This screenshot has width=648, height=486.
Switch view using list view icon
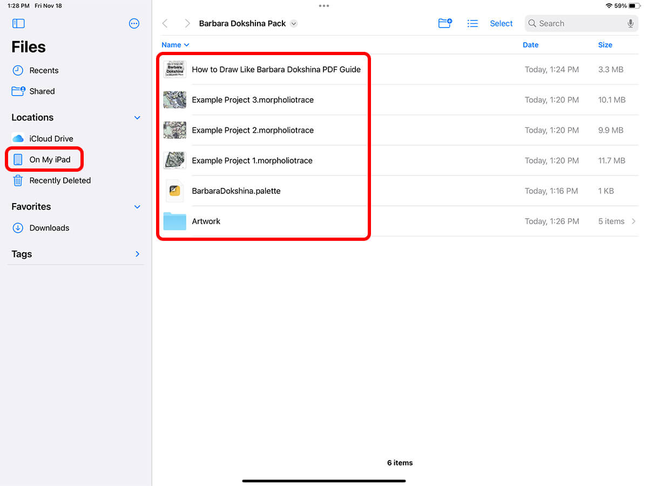(473, 24)
